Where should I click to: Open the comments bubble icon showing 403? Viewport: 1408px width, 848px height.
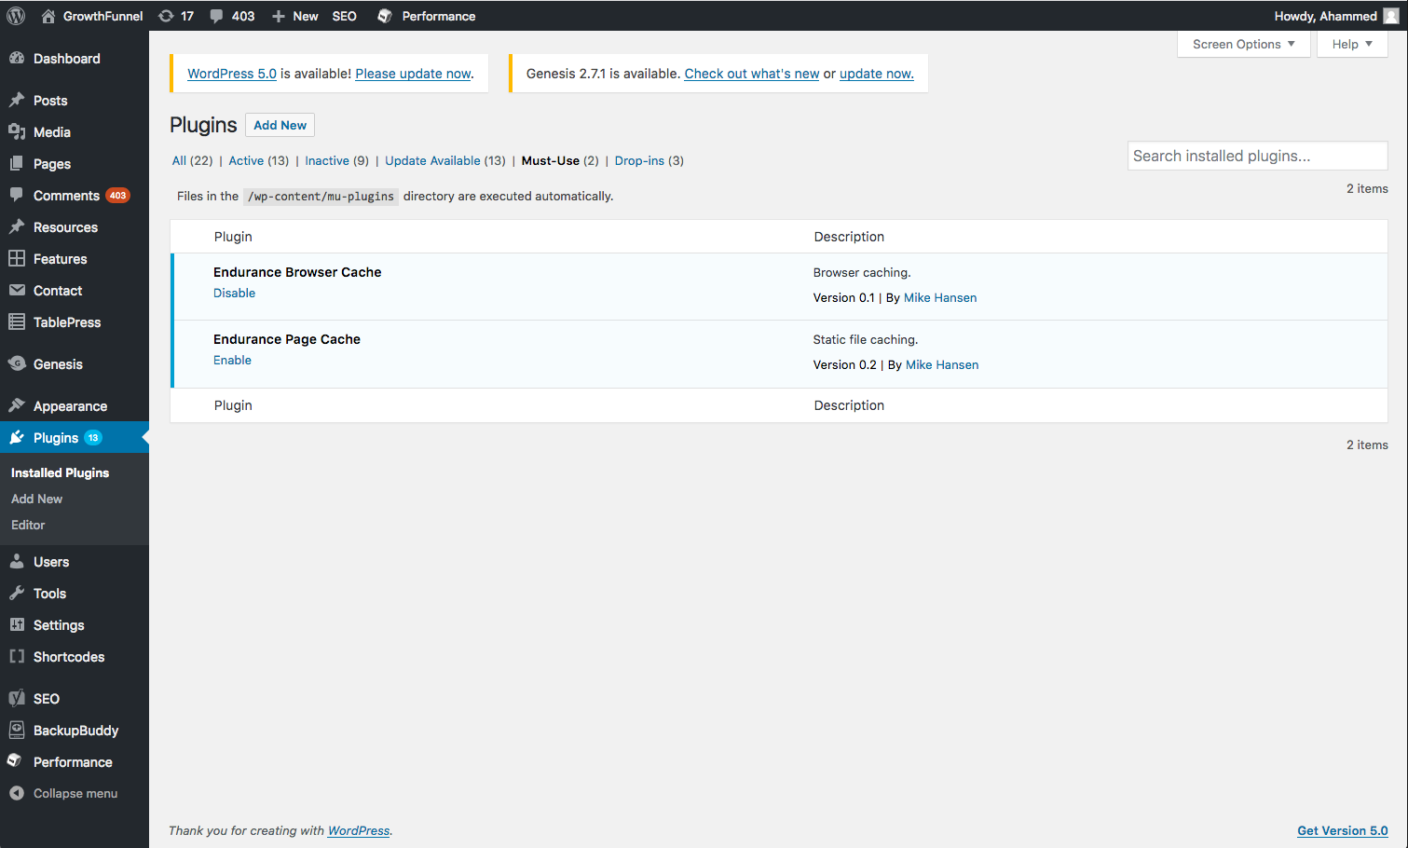(x=216, y=16)
